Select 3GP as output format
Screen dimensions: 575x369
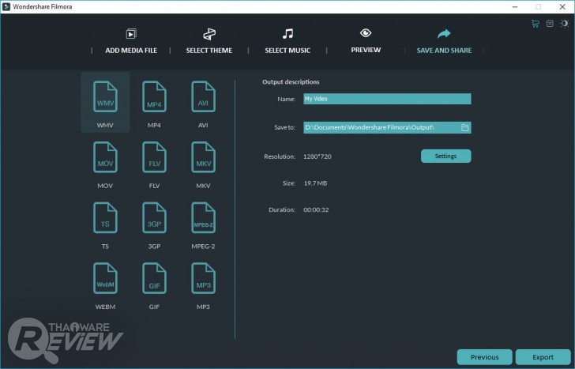click(x=154, y=224)
